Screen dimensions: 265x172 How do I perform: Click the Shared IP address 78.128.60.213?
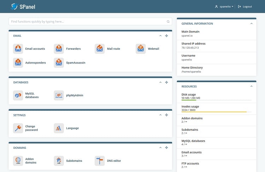coord(190,48)
